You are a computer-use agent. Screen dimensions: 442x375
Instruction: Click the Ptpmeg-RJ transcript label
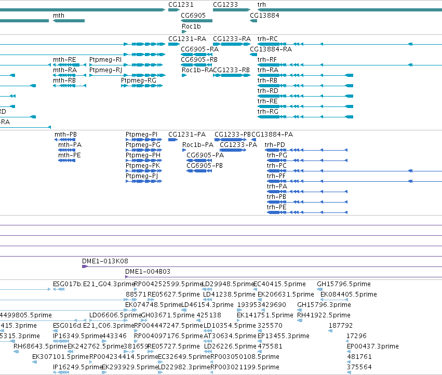[106, 70]
